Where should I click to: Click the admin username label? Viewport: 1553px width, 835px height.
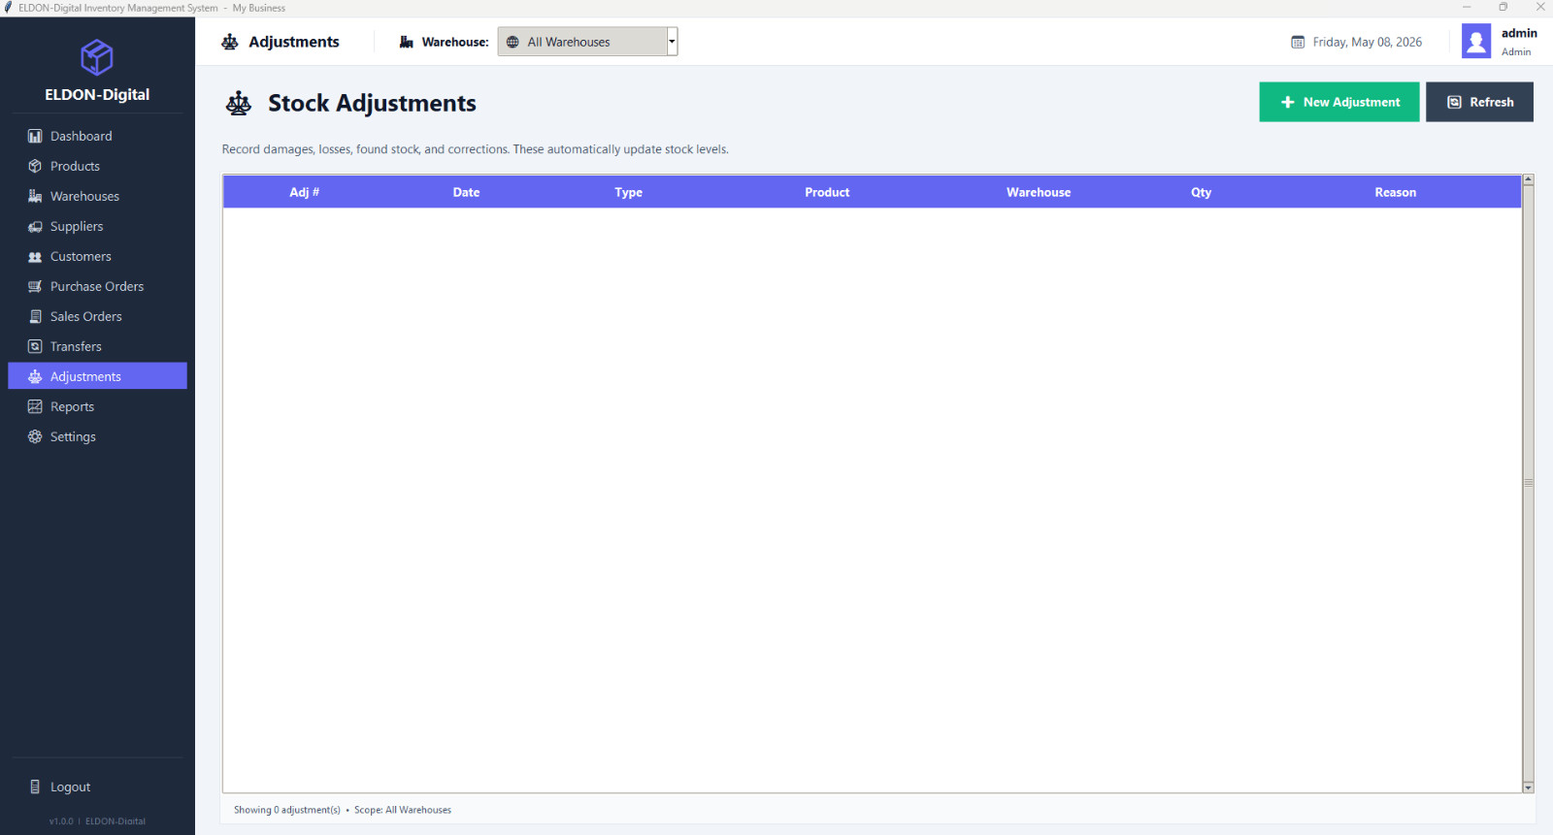[1519, 34]
